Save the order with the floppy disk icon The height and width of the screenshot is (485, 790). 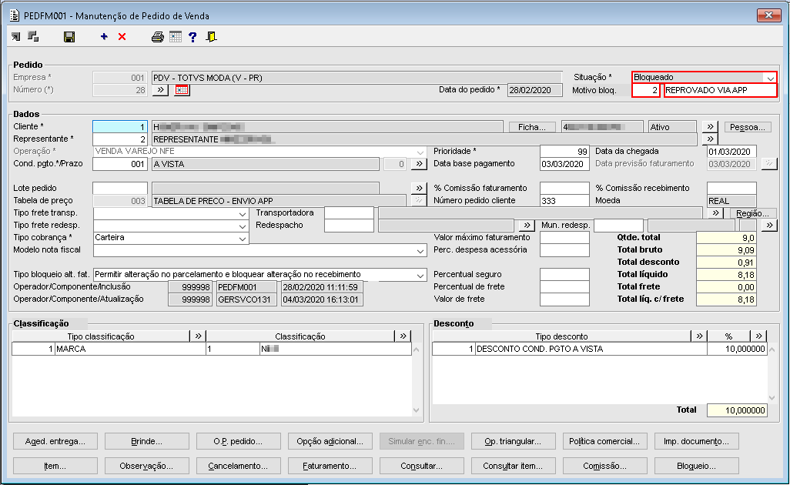point(69,37)
